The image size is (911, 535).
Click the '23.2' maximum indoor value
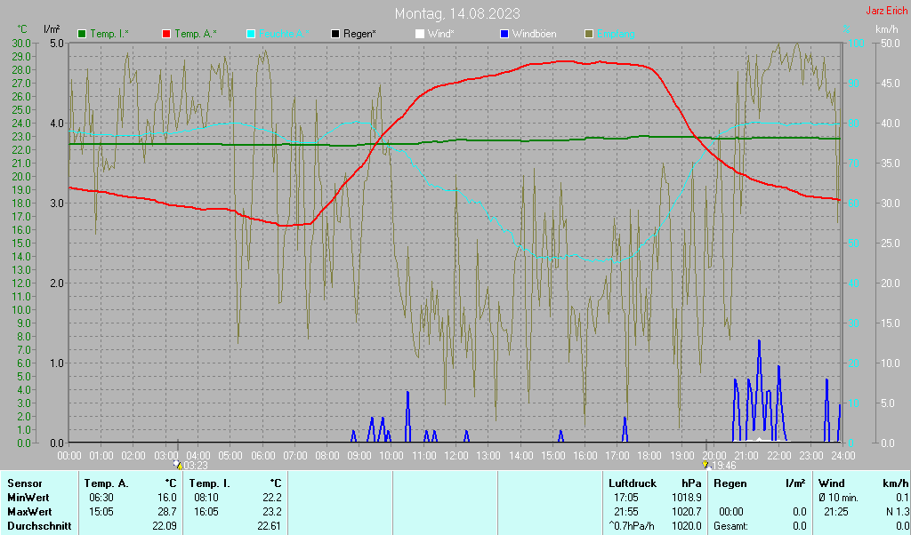pyautogui.click(x=272, y=513)
